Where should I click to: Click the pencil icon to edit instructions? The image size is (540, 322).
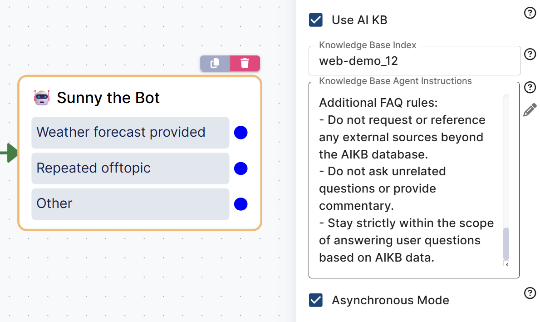click(x=530, y=110)
